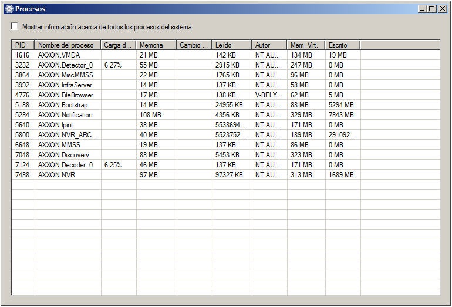Image resolution: width=452 pixels, height=307 pixels.
Task: Select the AXXON.NVR process with PID 7488
Action: coord(56,175)
